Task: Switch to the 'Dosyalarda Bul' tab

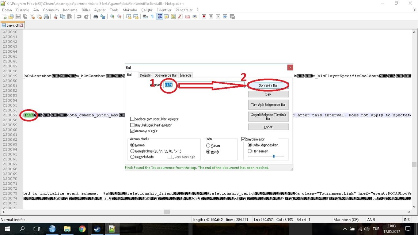Action: (x=165, y=75)
